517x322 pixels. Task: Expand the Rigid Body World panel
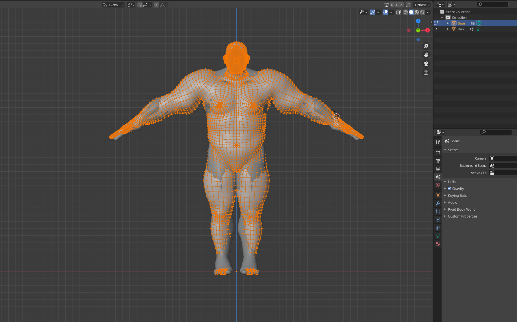point(445,209)
